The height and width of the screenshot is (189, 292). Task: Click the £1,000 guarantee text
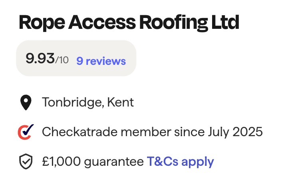[x=93, y=162]
